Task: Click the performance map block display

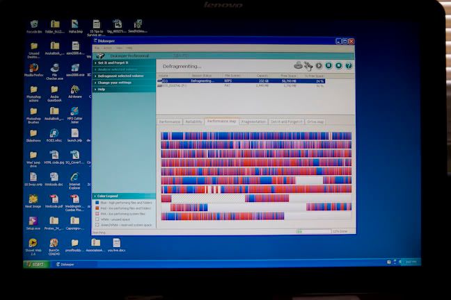Action: pos(256,176)
